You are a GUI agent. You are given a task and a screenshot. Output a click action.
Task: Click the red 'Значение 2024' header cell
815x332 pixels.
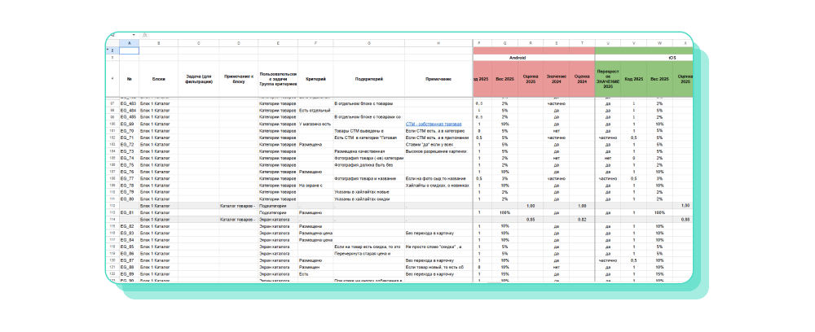(x=556, y=79)
